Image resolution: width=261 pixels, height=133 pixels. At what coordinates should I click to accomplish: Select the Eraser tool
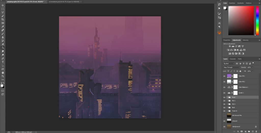(x=3, y=44)
